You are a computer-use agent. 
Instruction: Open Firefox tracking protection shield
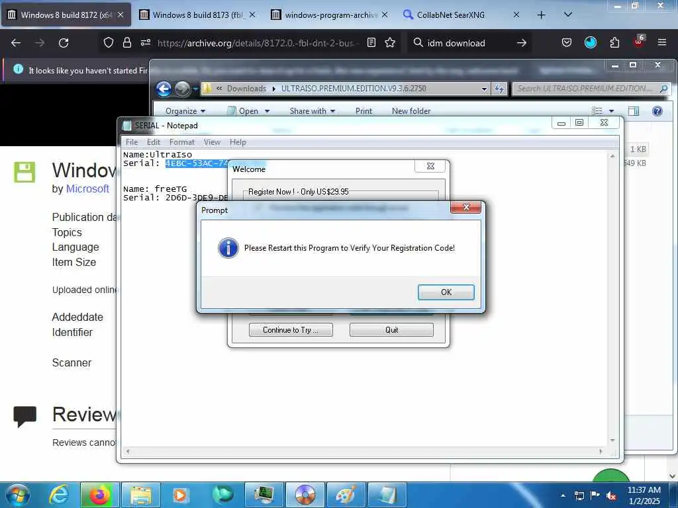click(108, 42)
